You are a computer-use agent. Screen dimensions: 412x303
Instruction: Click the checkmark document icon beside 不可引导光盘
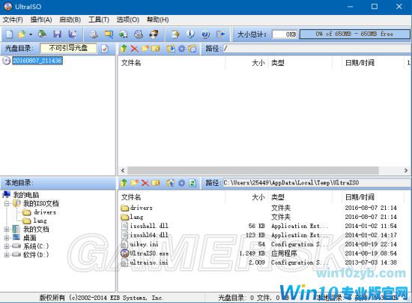pyautogui.click(x=105, y=49)
